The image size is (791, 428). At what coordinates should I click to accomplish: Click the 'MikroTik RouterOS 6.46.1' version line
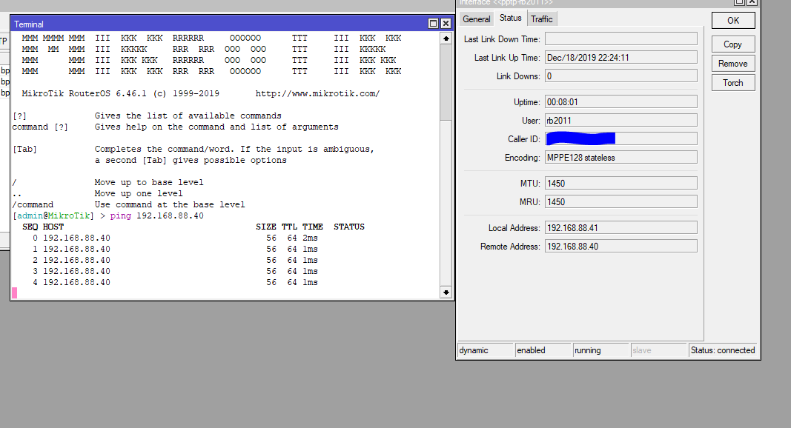121,93
